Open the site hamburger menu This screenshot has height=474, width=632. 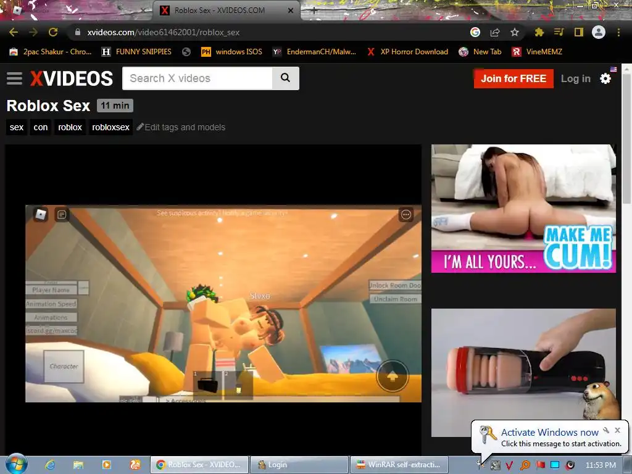pyautogui.click(x=15, y=78)
